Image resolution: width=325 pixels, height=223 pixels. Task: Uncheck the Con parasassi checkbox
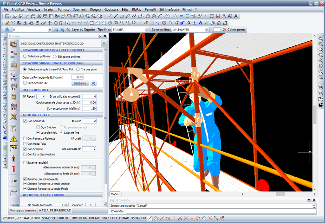[25, 121]
